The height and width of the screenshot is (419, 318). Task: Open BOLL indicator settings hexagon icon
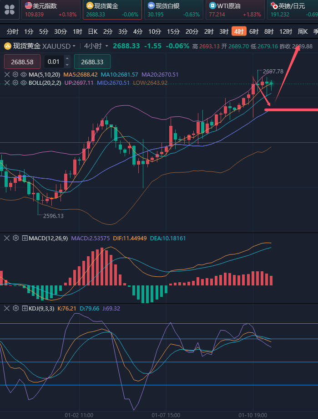pyautogui.click(x=15, y=83)
